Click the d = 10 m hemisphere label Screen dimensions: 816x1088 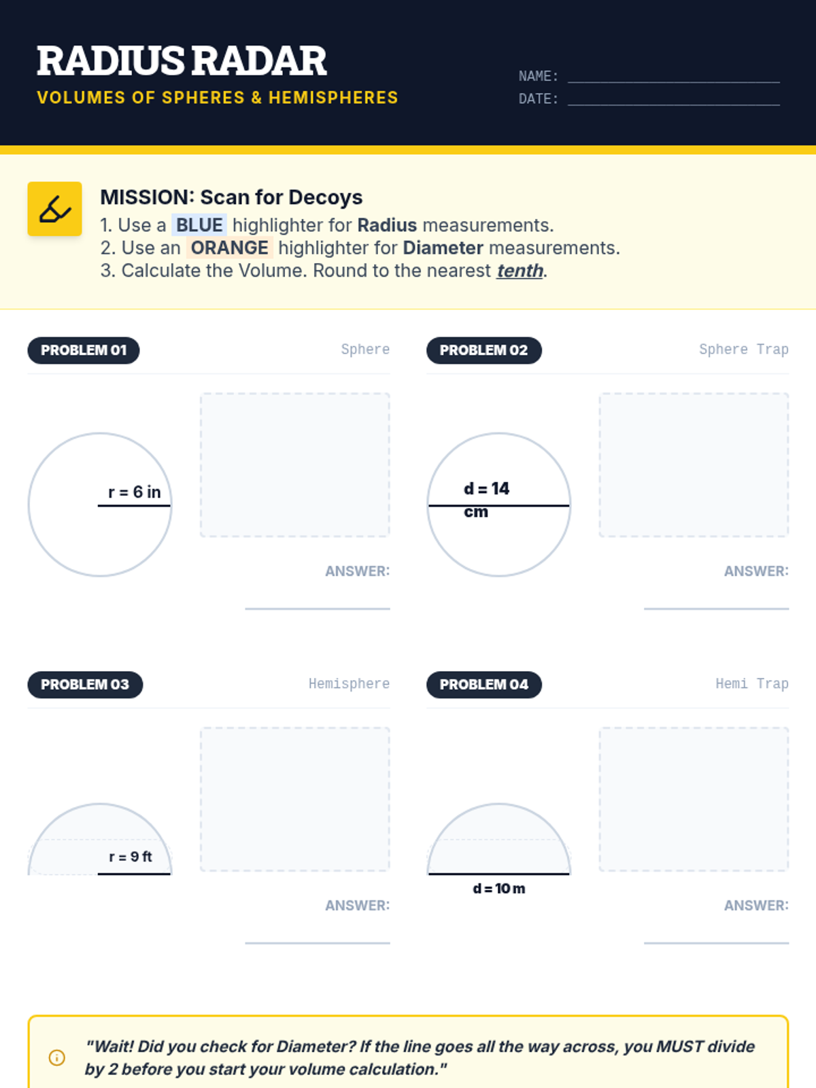[498, 889]
